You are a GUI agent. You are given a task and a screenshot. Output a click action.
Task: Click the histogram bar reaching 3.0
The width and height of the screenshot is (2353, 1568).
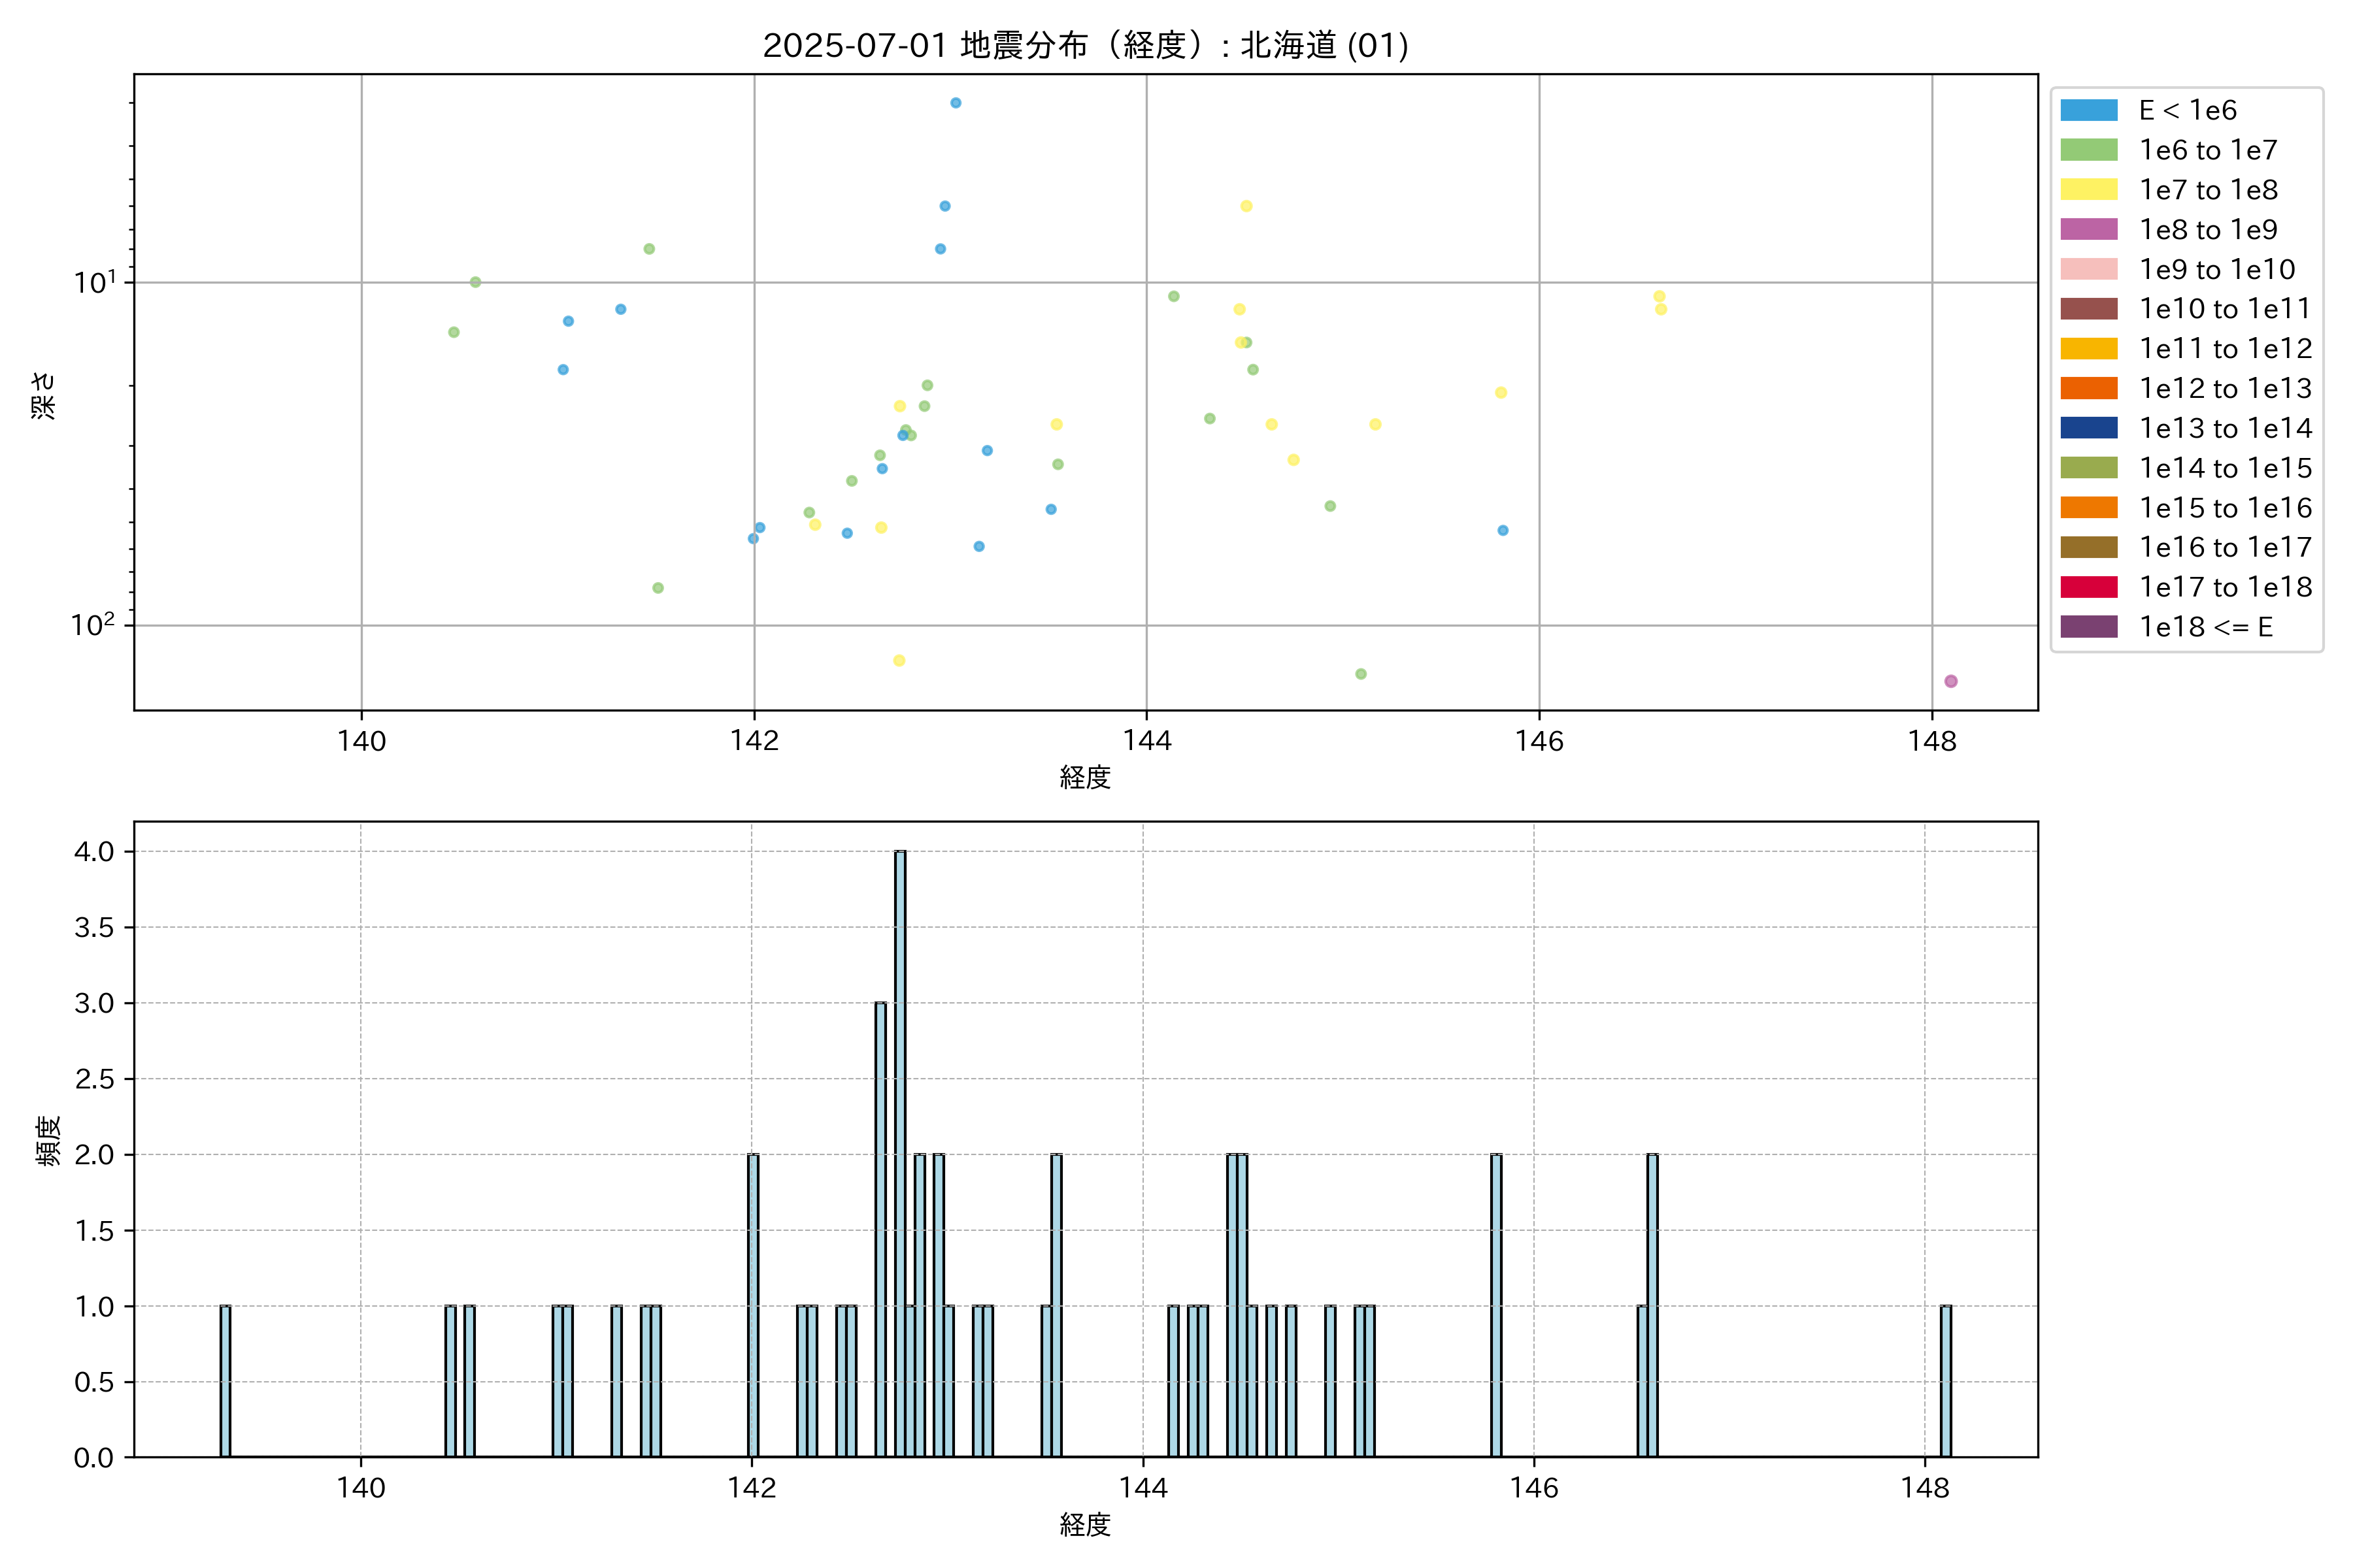880,1230
